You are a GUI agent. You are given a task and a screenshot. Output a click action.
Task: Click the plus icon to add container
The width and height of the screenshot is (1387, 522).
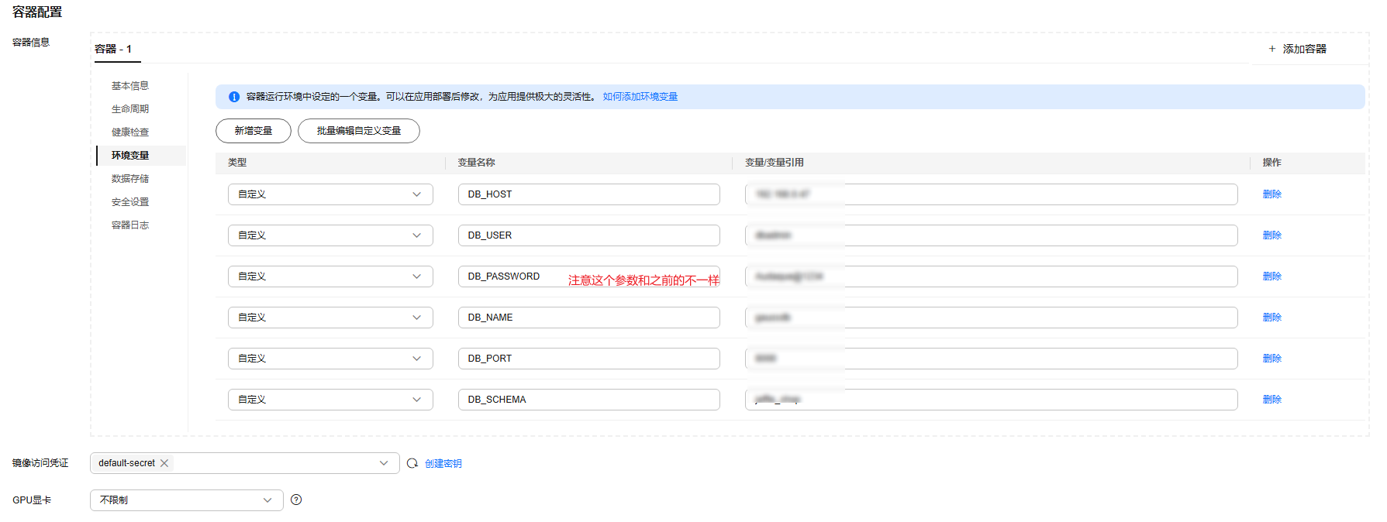click(x=1271, y=49)
